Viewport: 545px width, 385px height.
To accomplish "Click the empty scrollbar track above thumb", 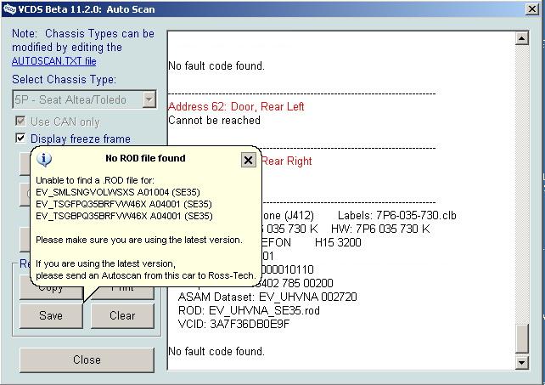I will (521, 170).
